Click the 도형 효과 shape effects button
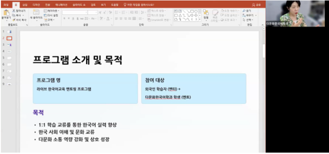This screenshot has height=154, width=329. 229,20
